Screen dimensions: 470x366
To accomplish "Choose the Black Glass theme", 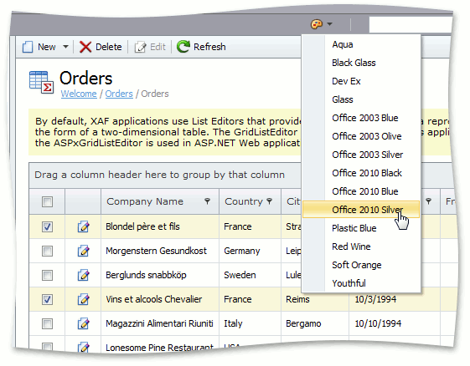I will (354, 63).
